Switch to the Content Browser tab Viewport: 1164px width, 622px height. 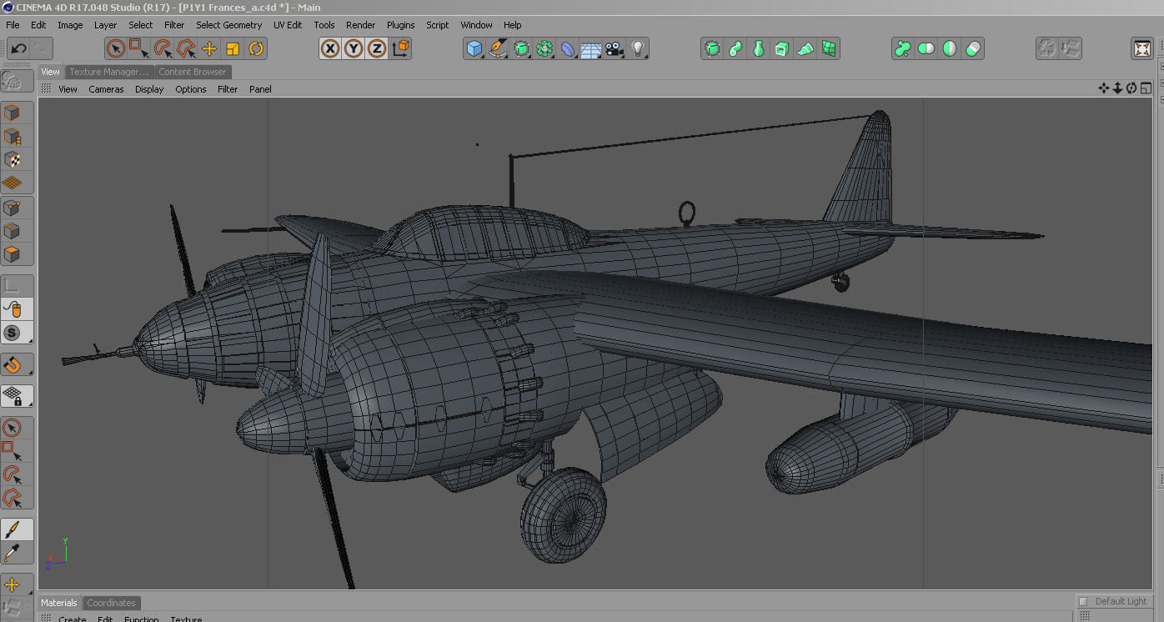193,72
